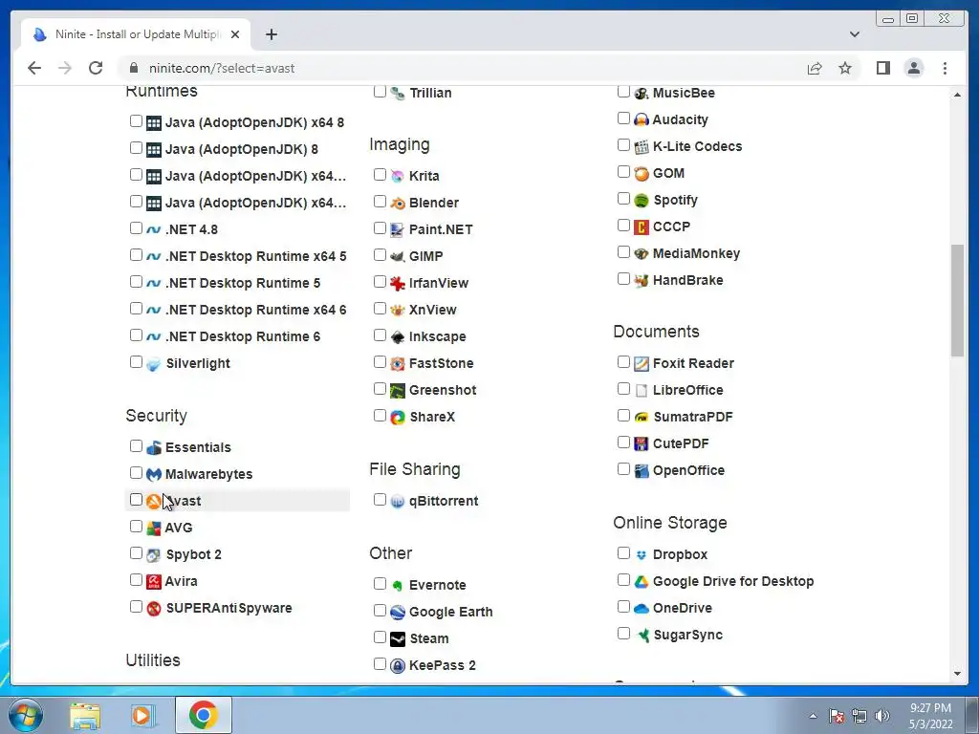Select the Foxit Reader checkbox
This screenshot has width=979, height=734.
pos(623,362)
